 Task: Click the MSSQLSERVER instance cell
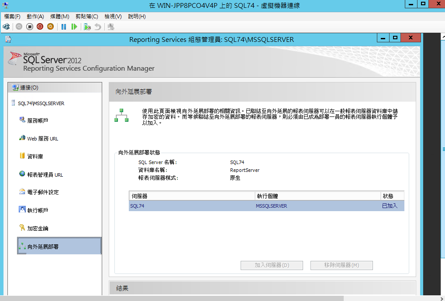[x=271, y=206]
